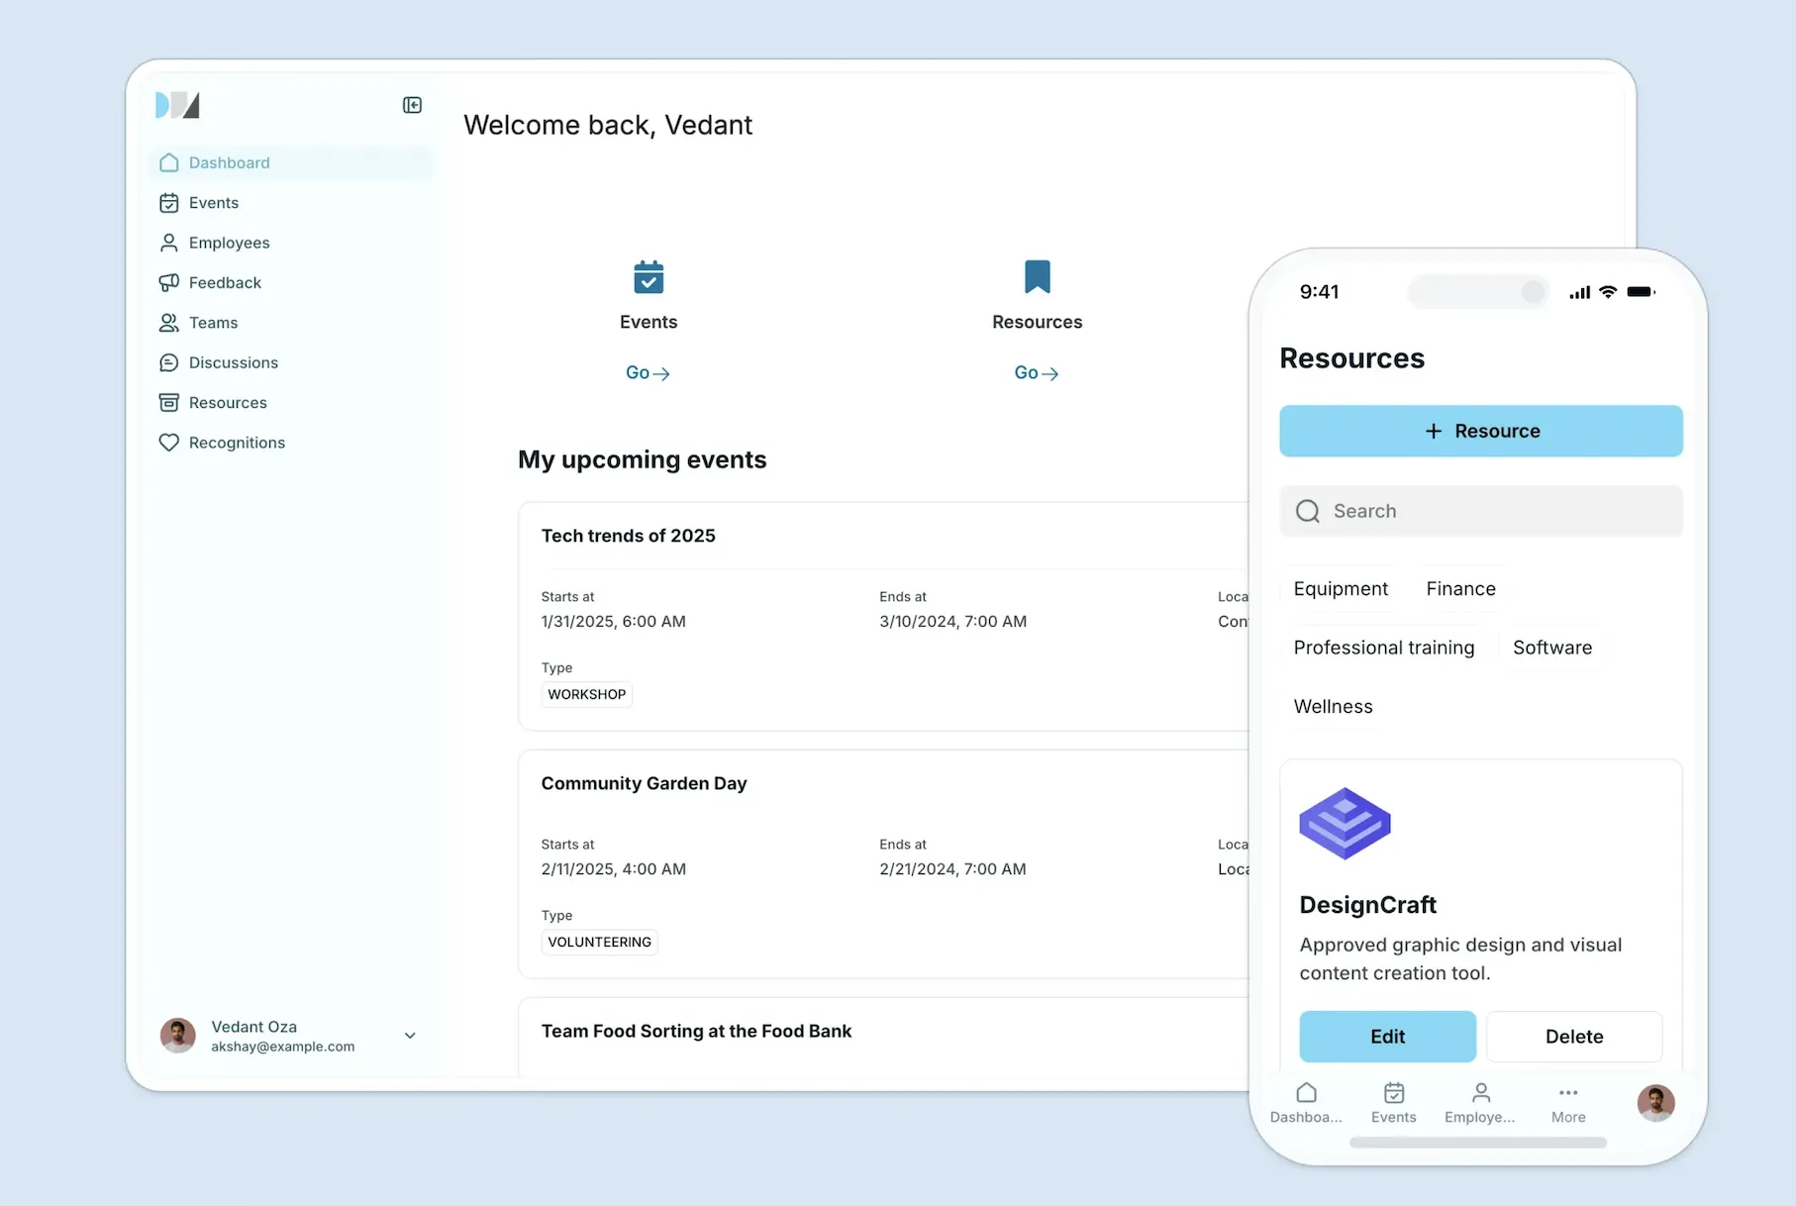
Task: Click the Events calendar-check card icon
Action: [649, 277]
